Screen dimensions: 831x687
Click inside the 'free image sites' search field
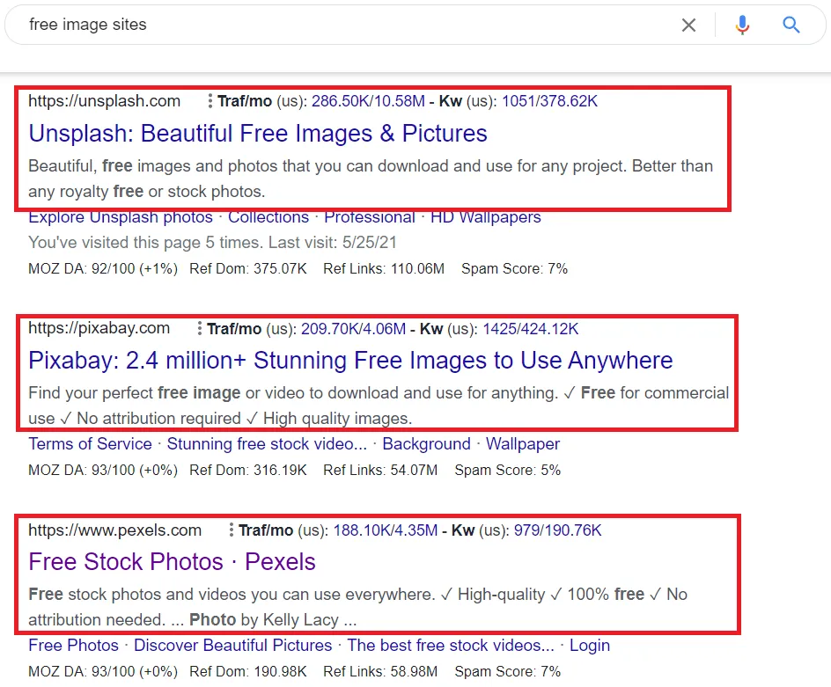[335, 26]
